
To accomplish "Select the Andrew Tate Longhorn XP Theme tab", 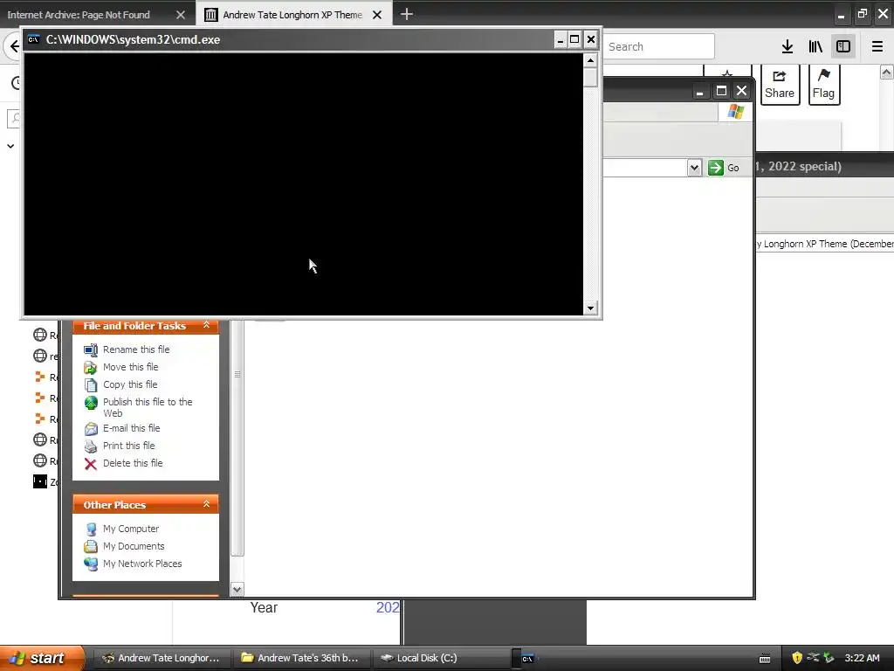I will click(292, 15).
